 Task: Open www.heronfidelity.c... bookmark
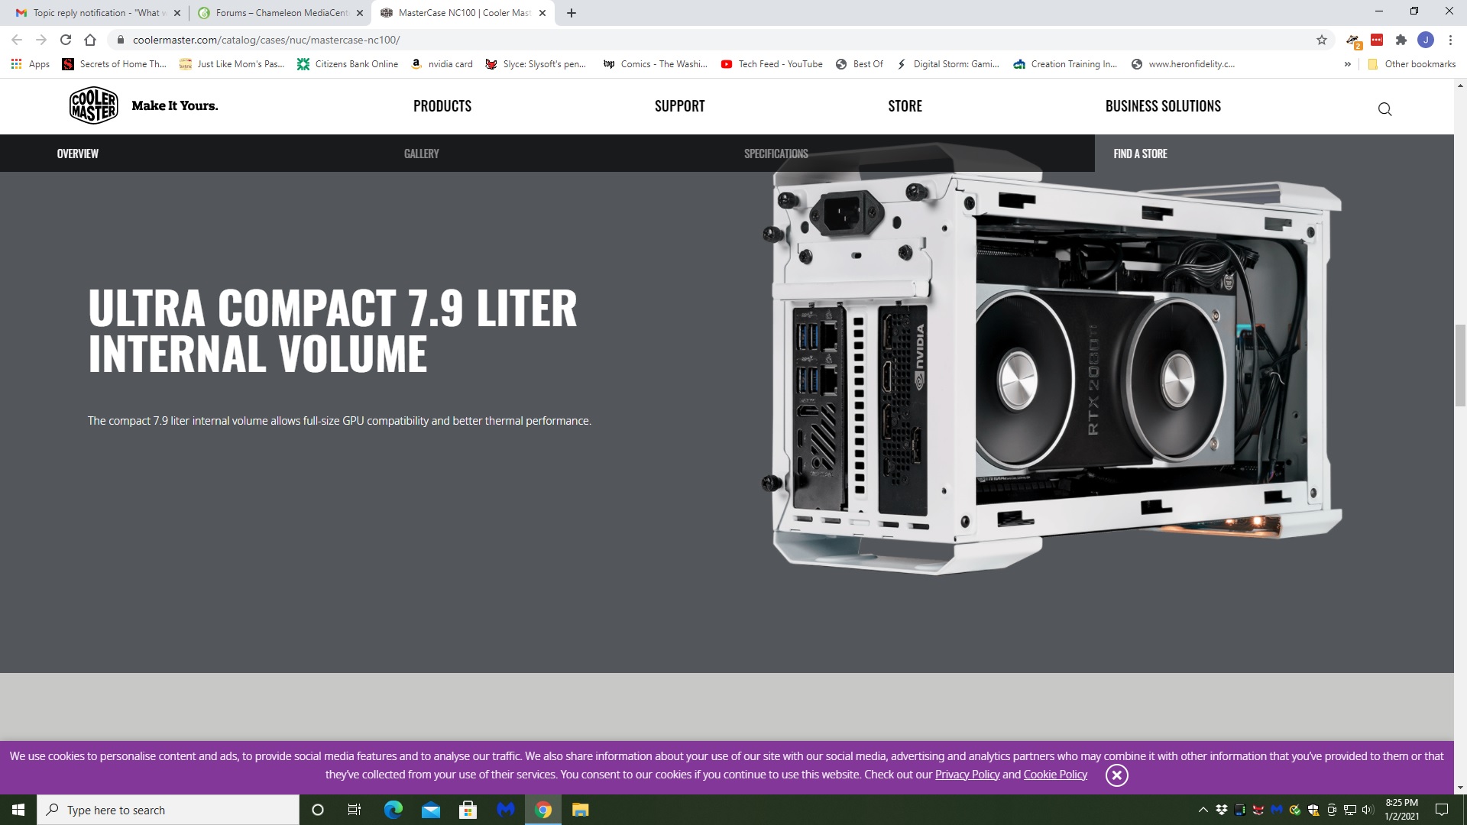[x=1183, y=64]
